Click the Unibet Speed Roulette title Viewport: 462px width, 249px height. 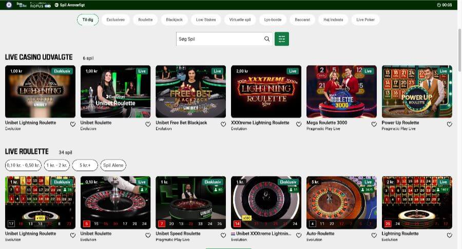(178, 234)
